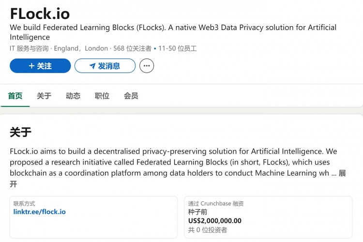This screenshot has width=363, height=242.
Task: Click the 联系方式 label
Action: 24,204
